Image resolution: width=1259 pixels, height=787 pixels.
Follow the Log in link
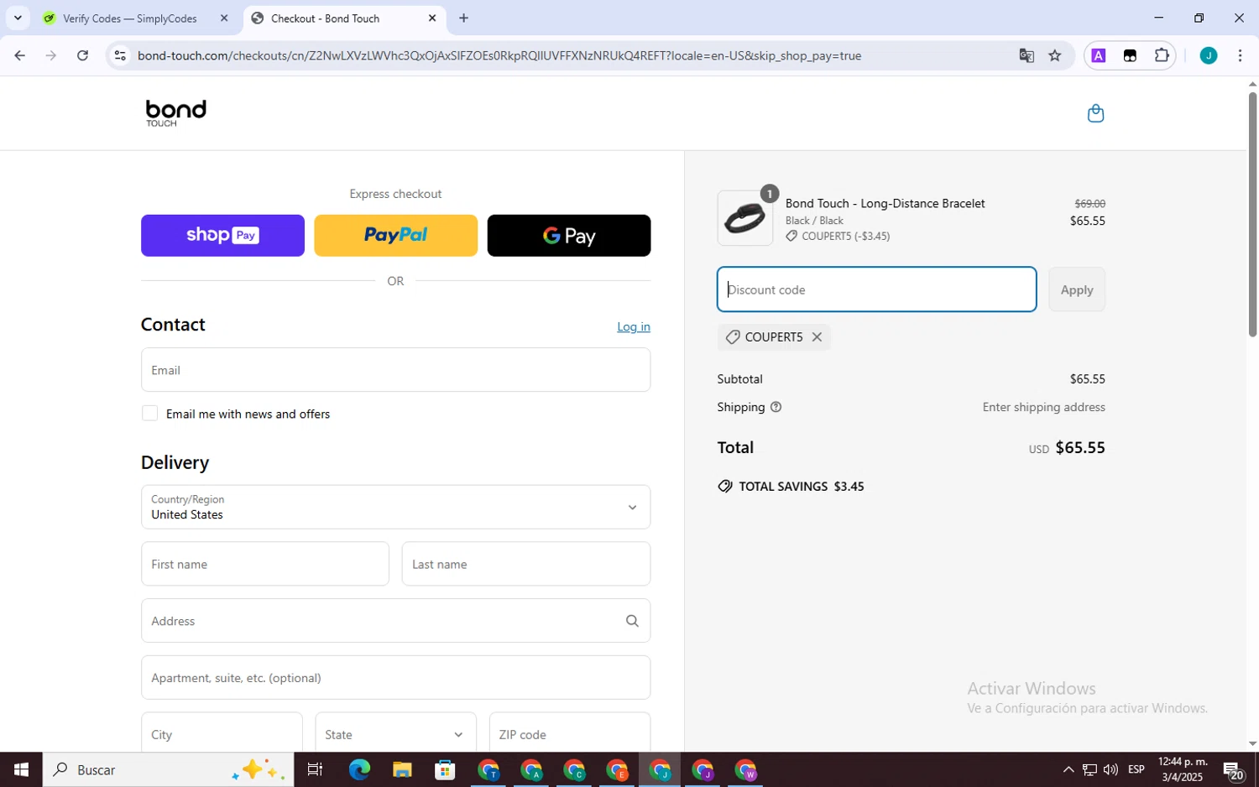tap(634, 327)
